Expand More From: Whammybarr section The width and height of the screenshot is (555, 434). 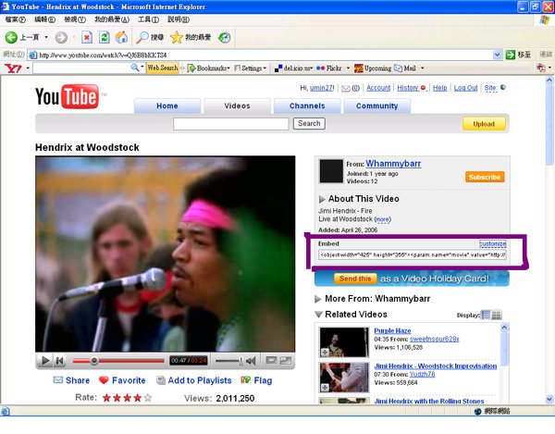[x=318, y=299]
